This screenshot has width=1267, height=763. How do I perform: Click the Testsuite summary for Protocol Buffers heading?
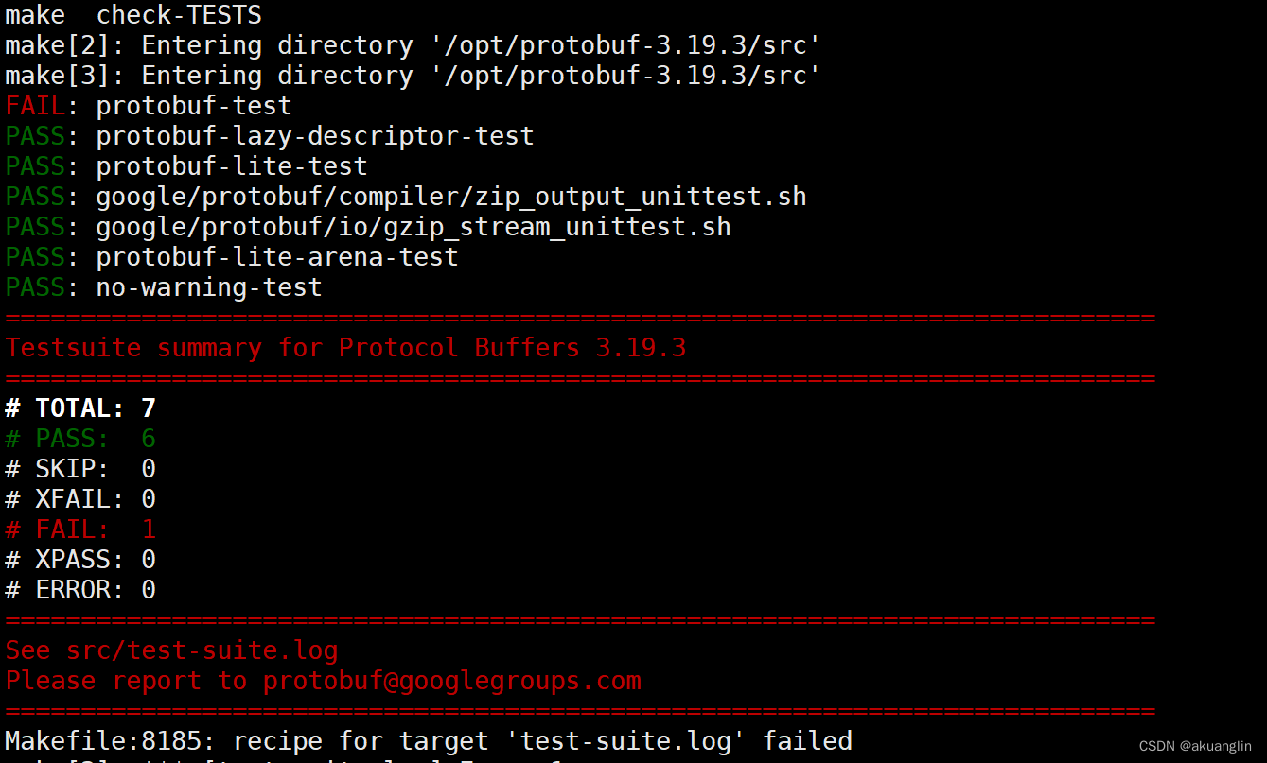[x=345, y=348]
